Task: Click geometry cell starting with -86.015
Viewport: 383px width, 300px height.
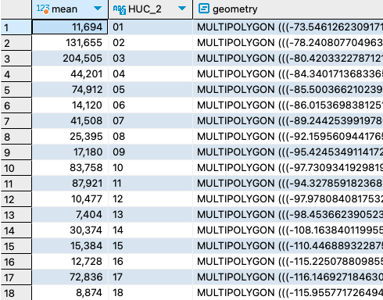Action: (288, 105)
